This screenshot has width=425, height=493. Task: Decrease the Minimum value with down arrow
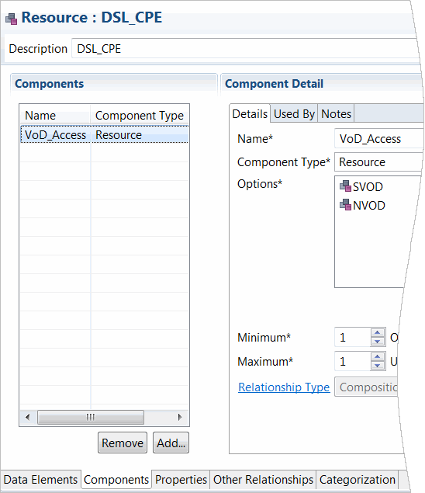point(378,342)
